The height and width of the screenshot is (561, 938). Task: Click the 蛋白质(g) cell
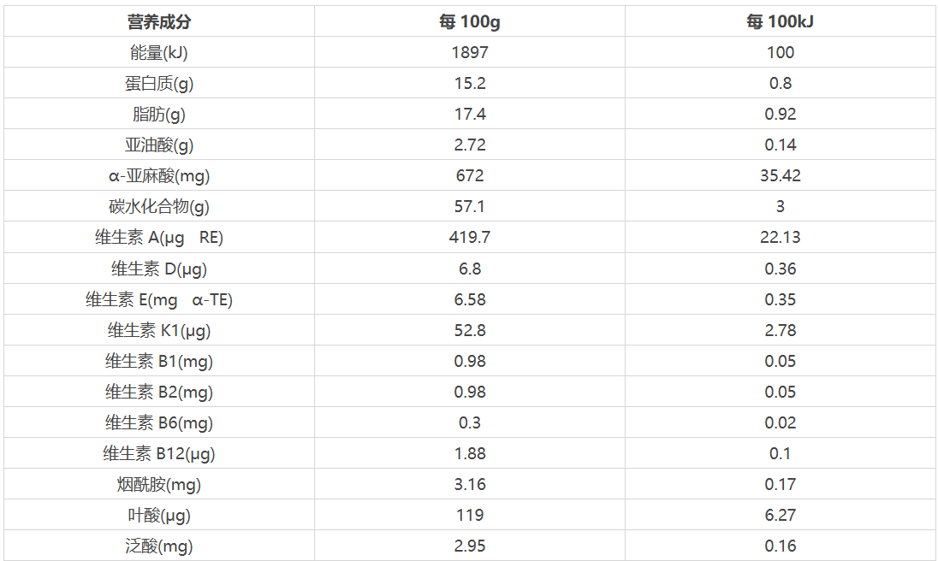click(x=158, y=83)
